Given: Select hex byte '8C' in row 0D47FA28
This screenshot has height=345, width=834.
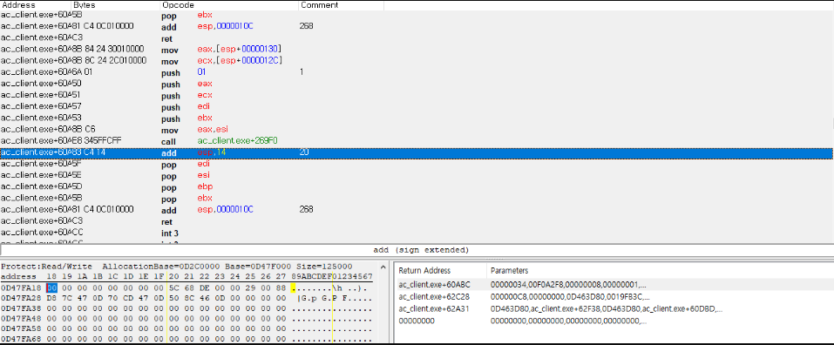Looking at the screenshot, I should click(x=189, y=298).
